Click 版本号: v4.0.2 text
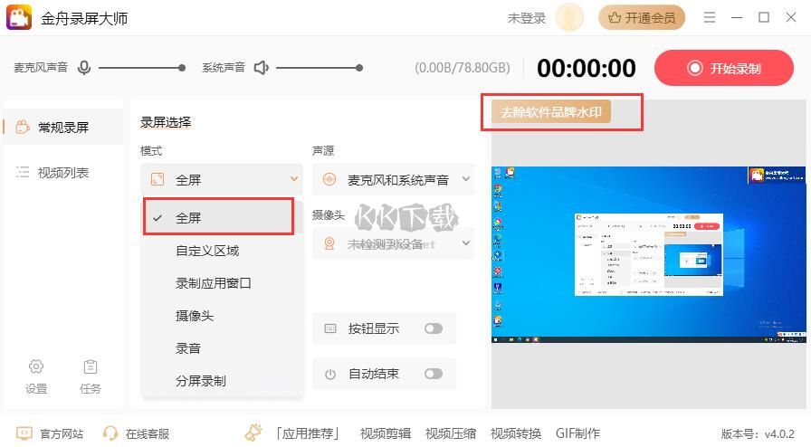Image resolution: width=811 pixels, height=447 pixels. click(x=758, y=433)
